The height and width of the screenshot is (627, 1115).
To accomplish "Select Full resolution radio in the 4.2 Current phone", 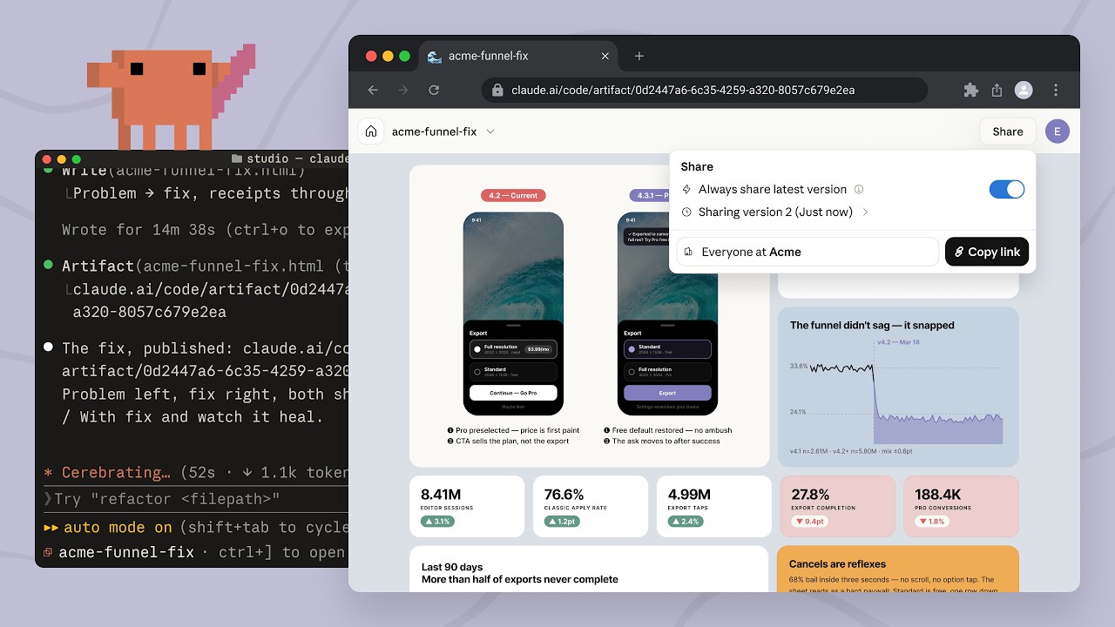I will coord(477,349).
